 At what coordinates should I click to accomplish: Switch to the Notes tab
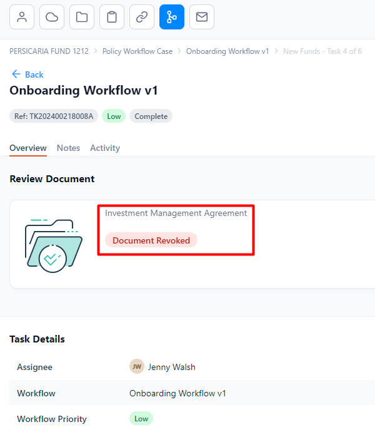pyautogui.click(x=68, y=148)
